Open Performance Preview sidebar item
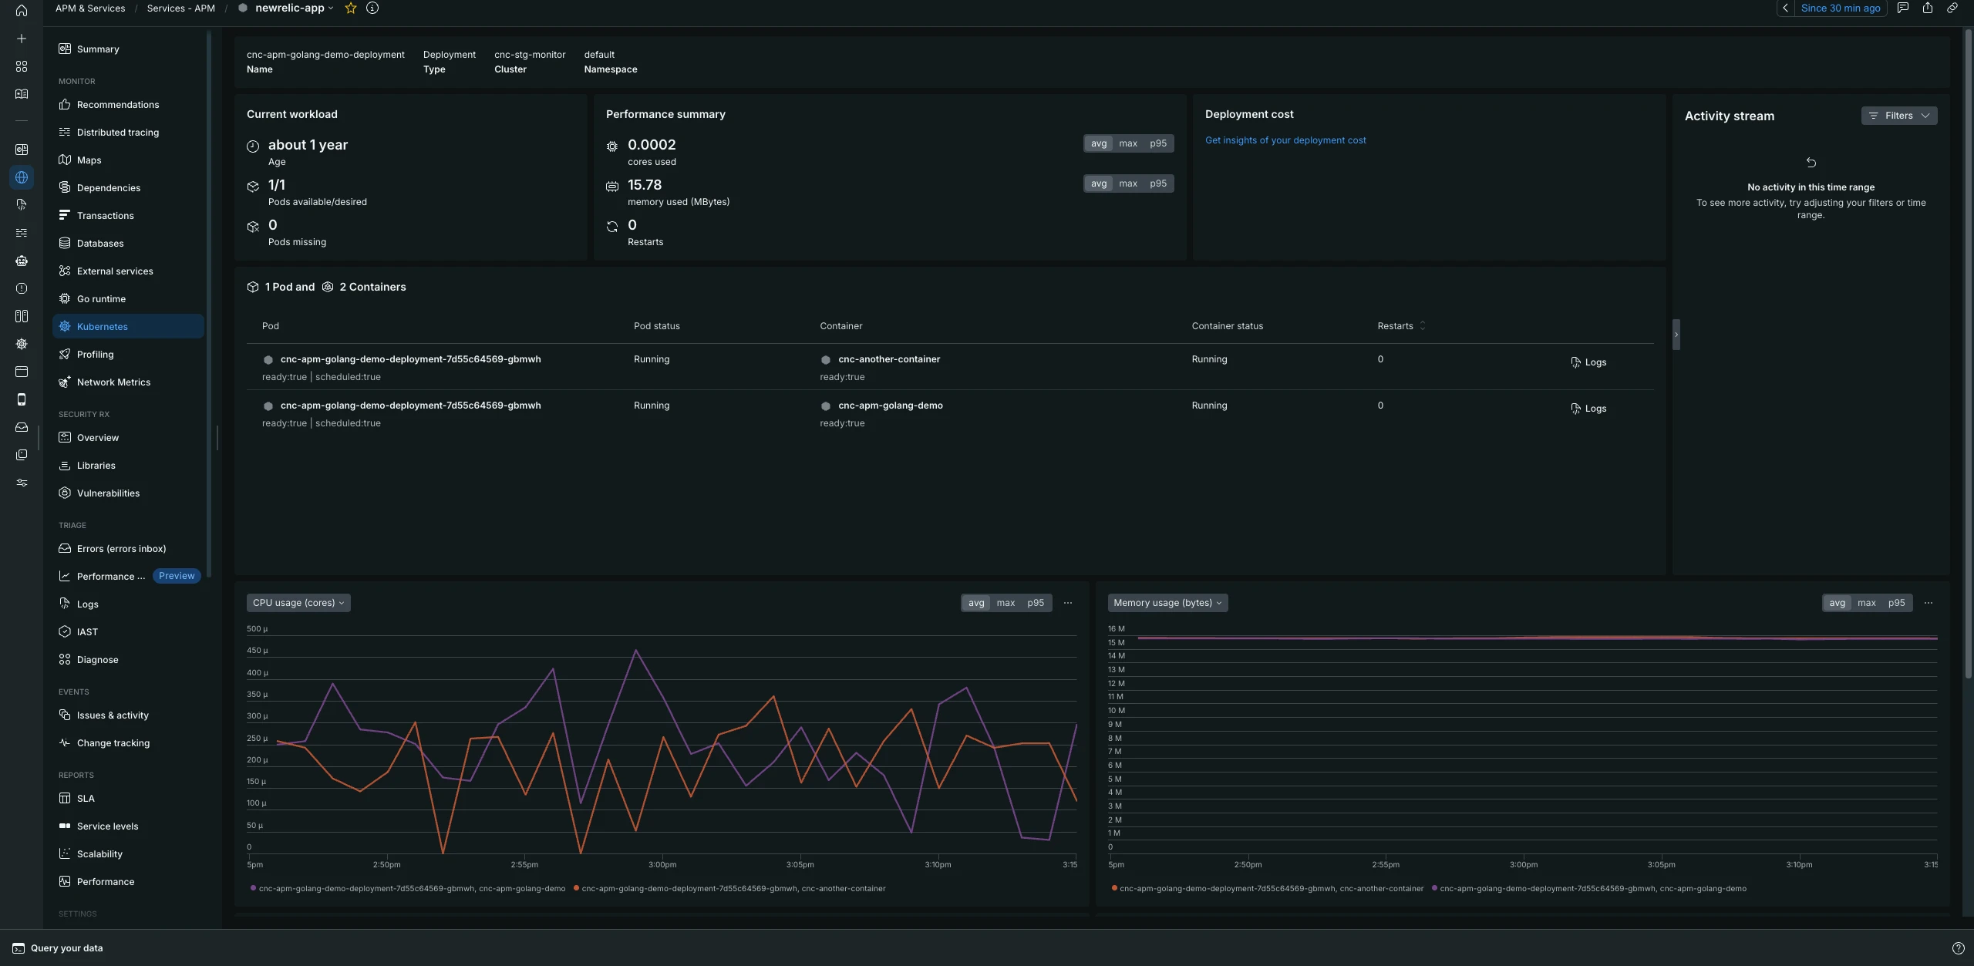 coord(128,577)
